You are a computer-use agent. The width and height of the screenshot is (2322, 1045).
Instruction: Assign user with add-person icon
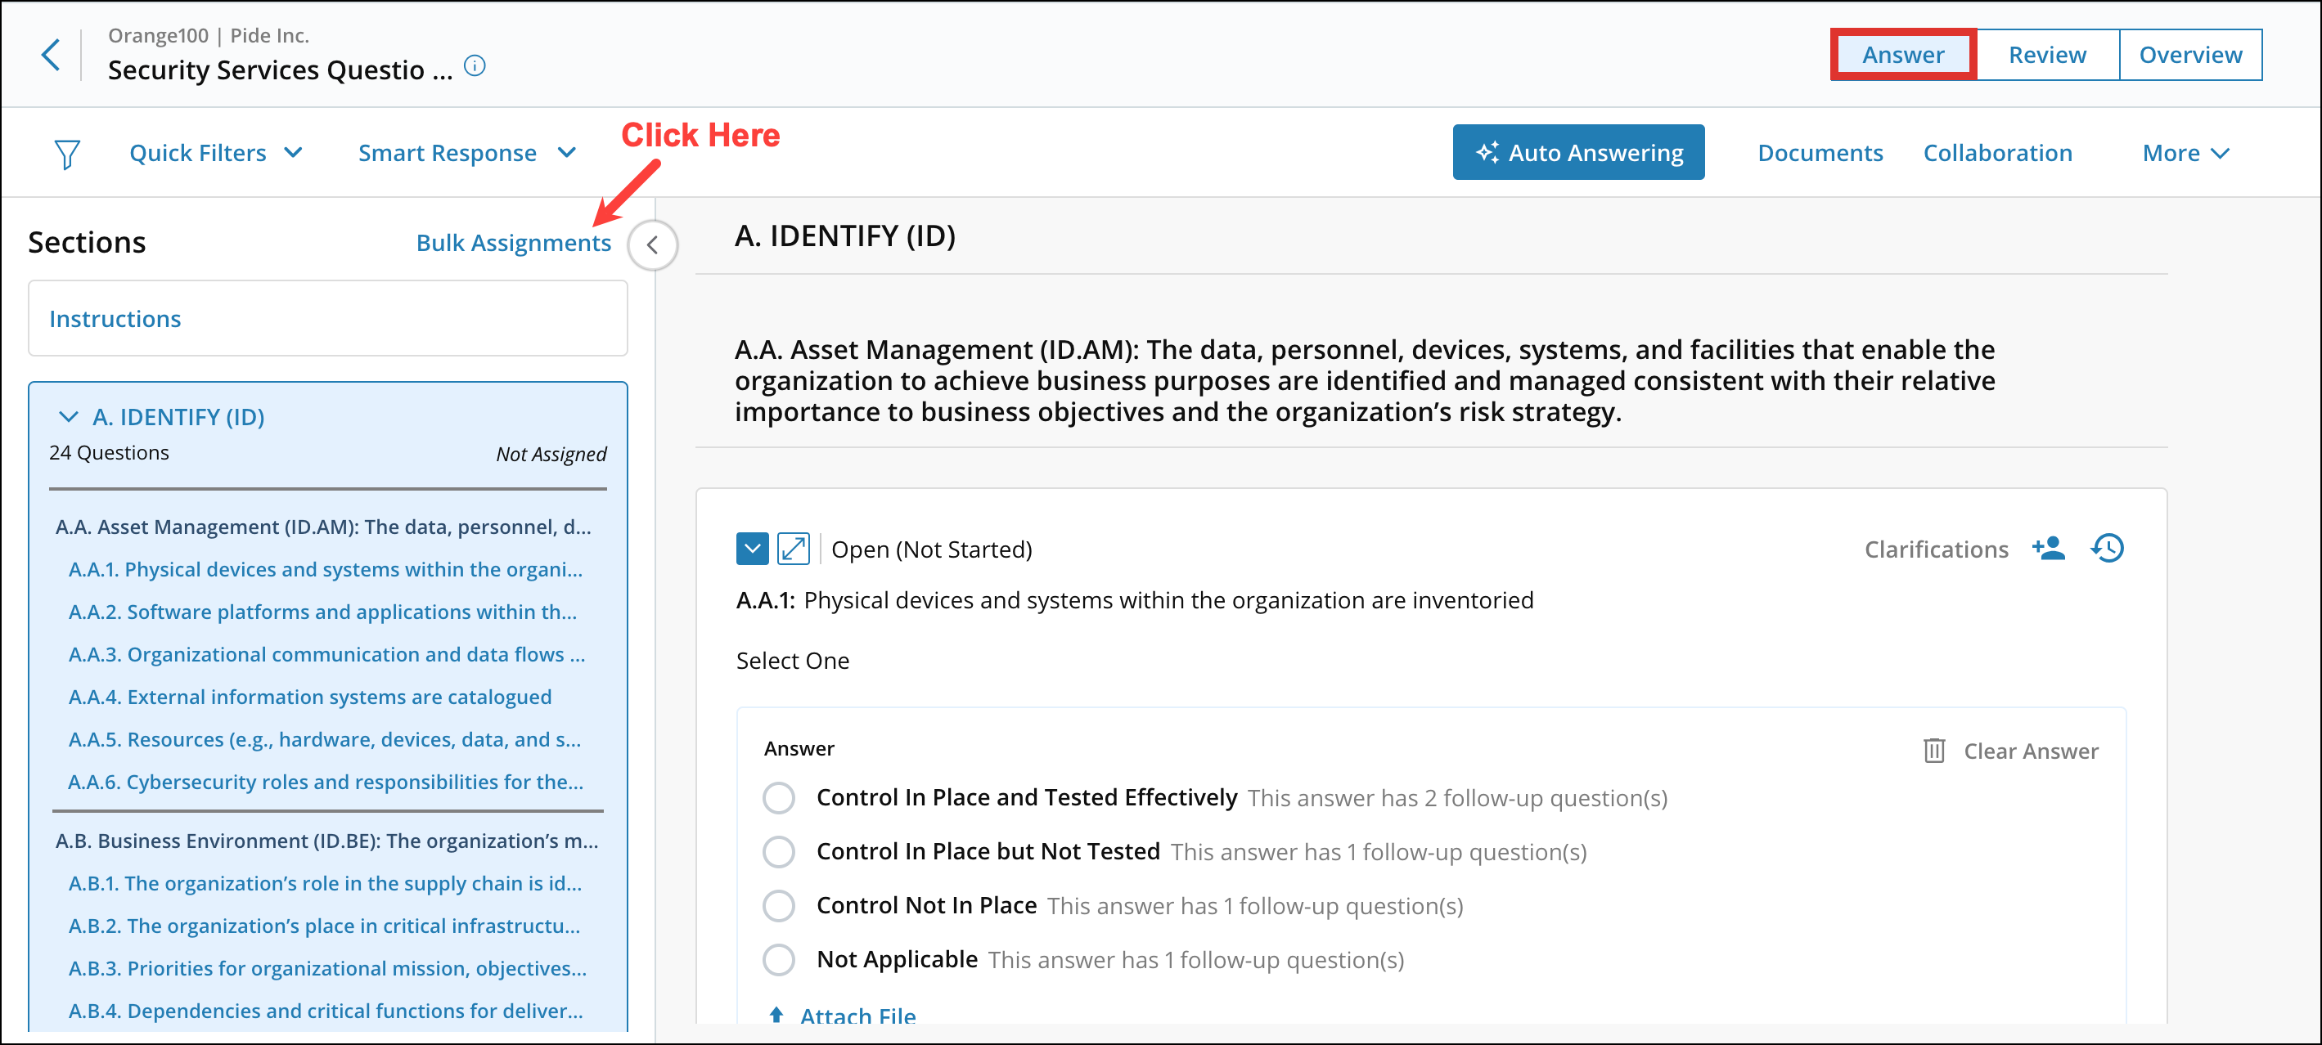click(2048, 548)
